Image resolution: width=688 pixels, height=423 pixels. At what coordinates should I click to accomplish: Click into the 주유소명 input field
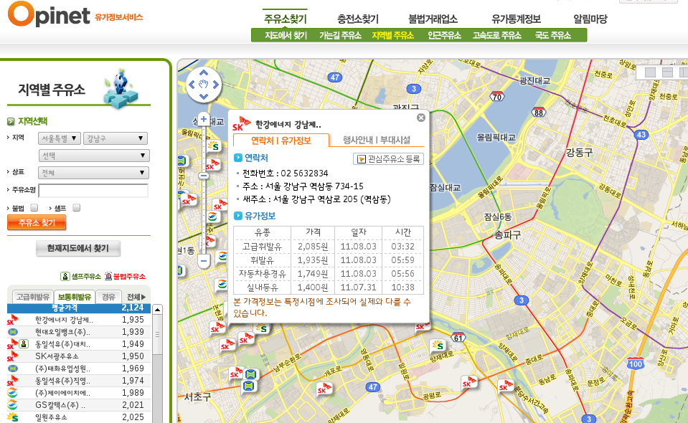(93, 190)
